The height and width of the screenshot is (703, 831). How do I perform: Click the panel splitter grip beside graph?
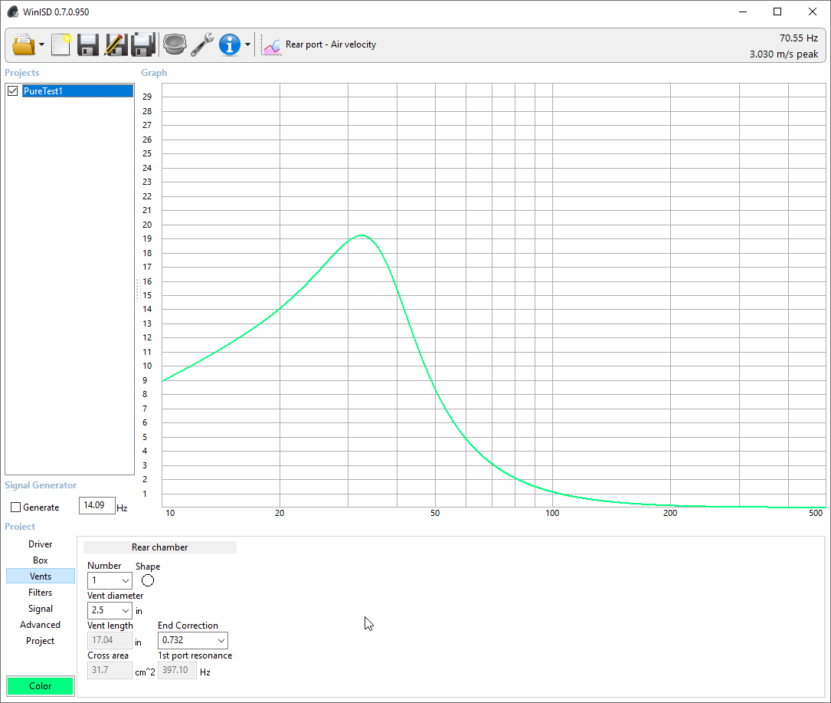(138, 291)
